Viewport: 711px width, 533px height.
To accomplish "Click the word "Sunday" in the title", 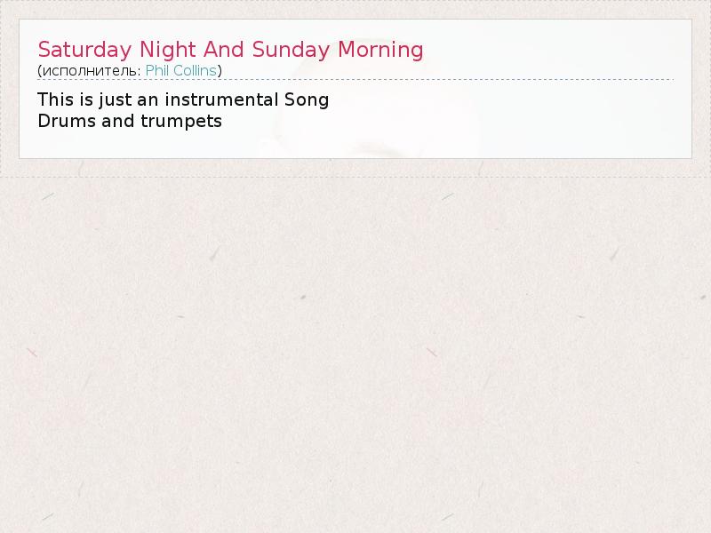I will click(289, 49).
